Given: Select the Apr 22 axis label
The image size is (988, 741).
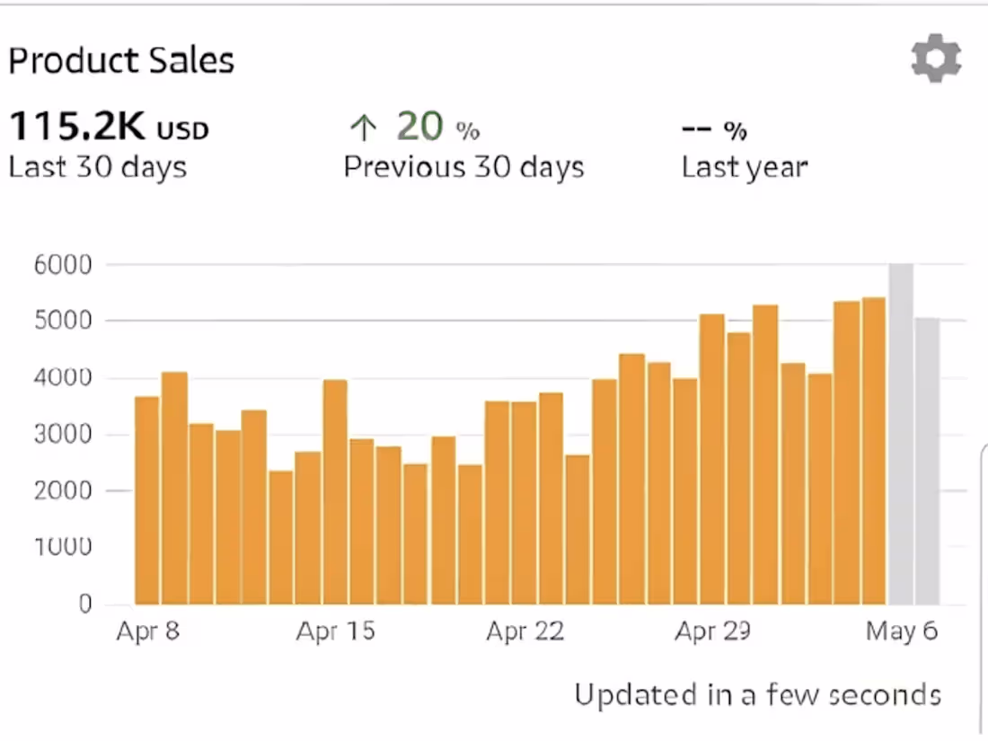Looking at the screenshot, I should click(525, 631).
